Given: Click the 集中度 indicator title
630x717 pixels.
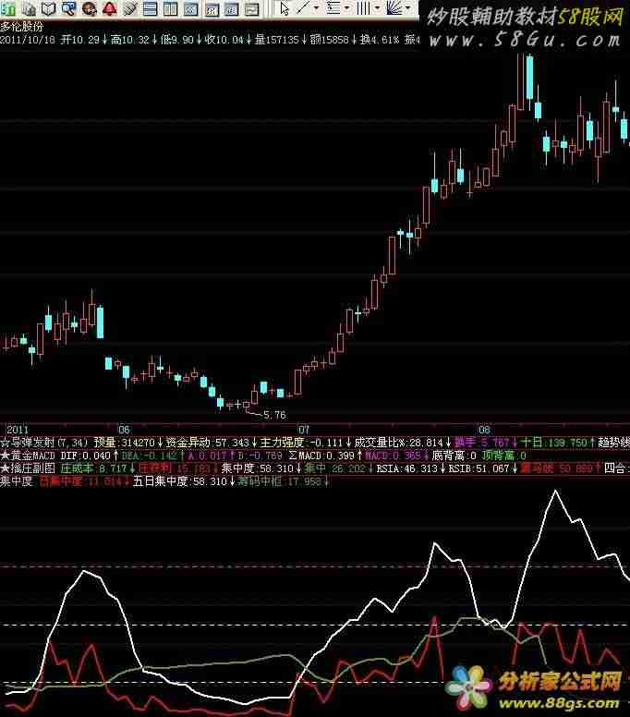Looking at the screenshot, I should [x=17, y=481].
